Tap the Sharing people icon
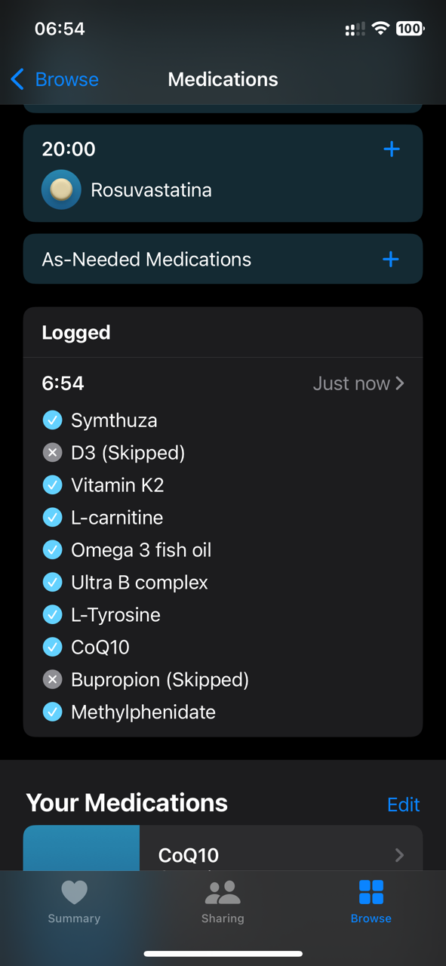 pyautogui.click(x=223, y=893)
